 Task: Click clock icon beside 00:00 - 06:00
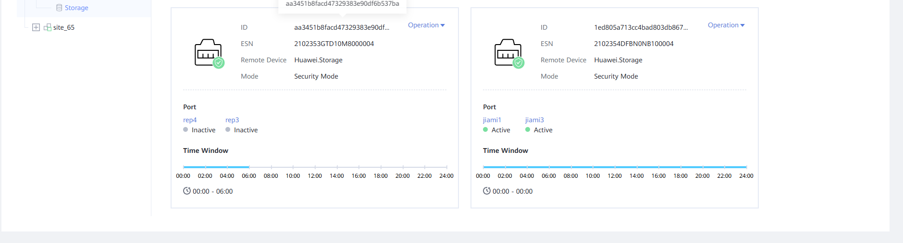click(187, 191)
